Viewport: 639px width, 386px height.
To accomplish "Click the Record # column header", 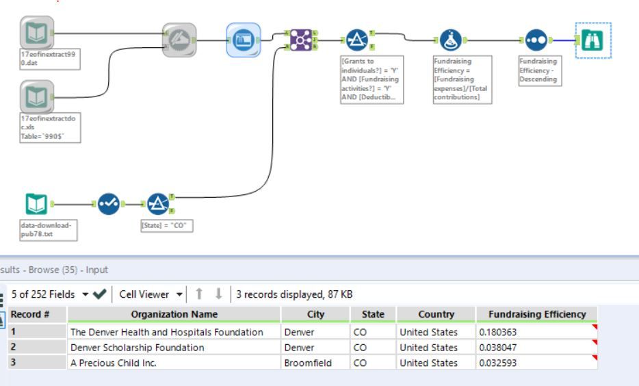I will tap(37, 314).
